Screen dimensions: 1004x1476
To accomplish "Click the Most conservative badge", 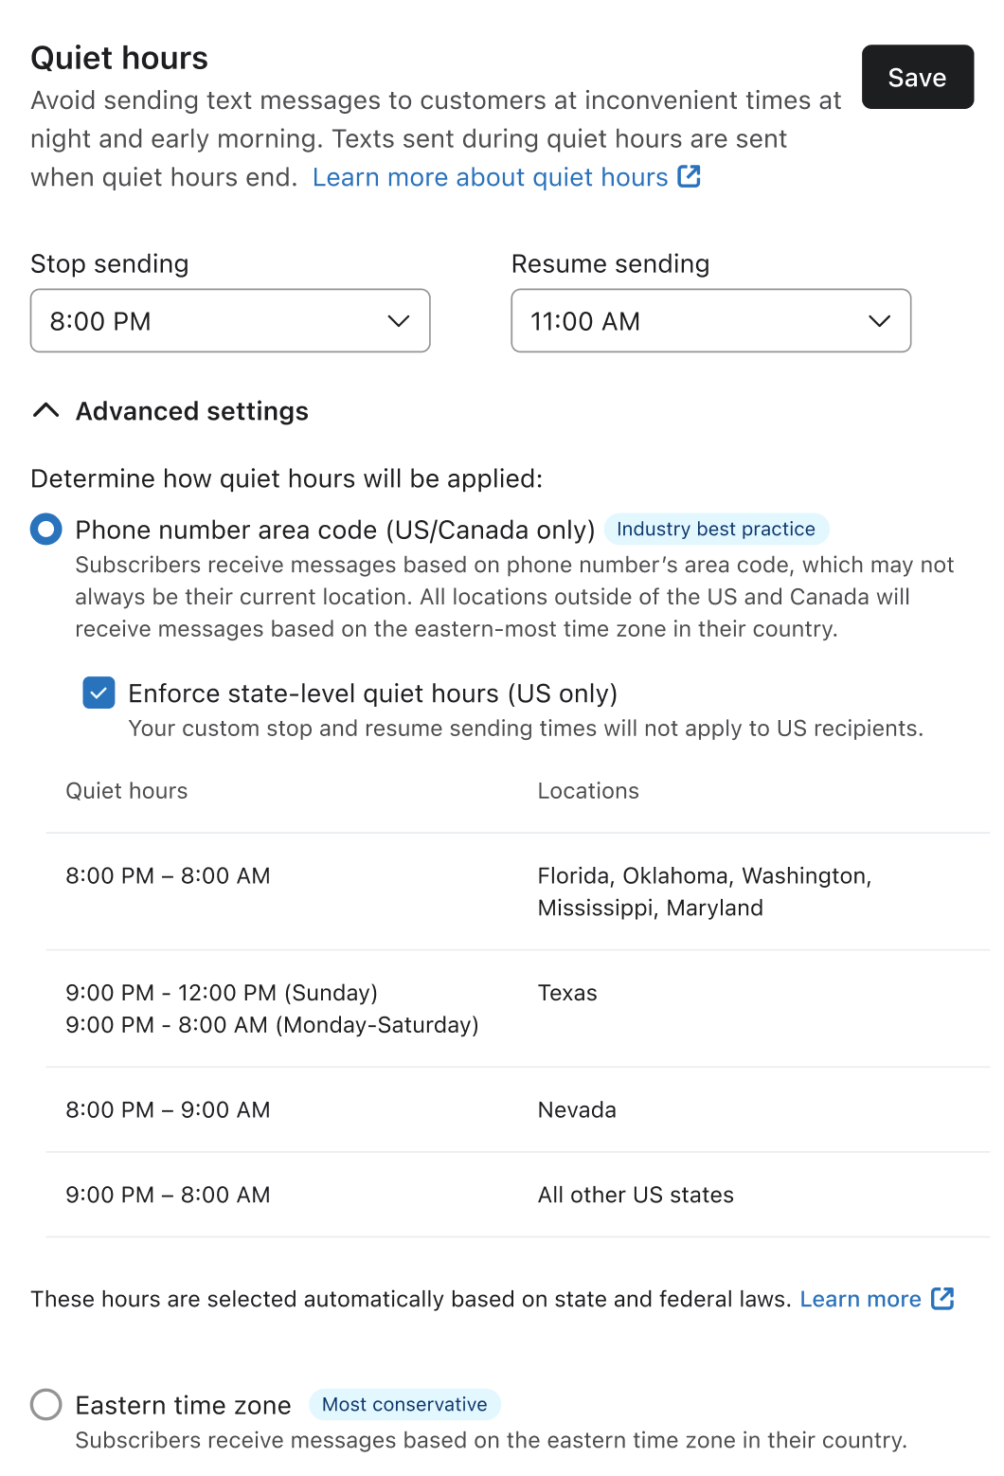I will pyautogui.click(x=404, y=1404).
